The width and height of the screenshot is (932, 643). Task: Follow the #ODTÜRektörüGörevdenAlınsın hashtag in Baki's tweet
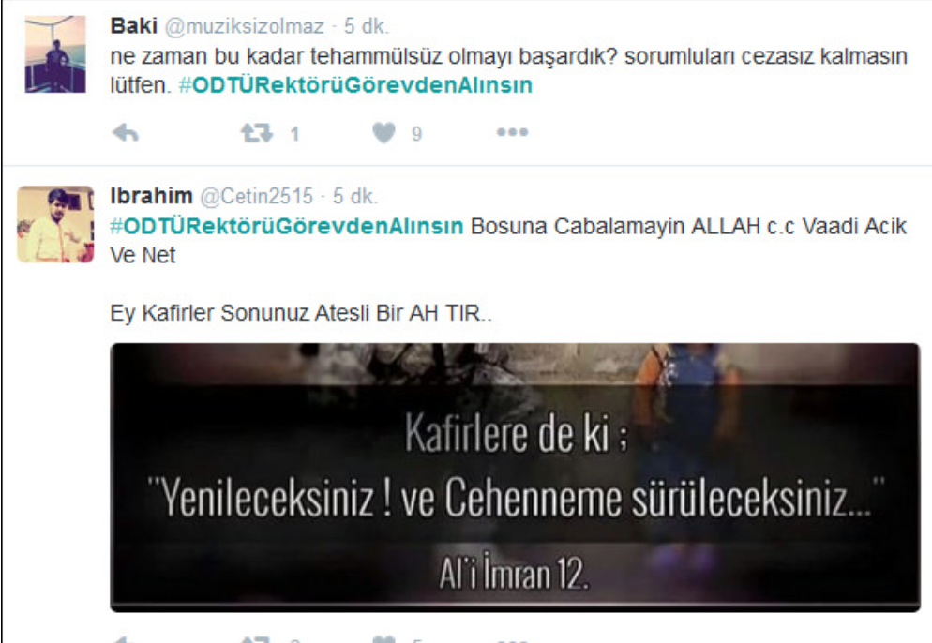(355, 85)
